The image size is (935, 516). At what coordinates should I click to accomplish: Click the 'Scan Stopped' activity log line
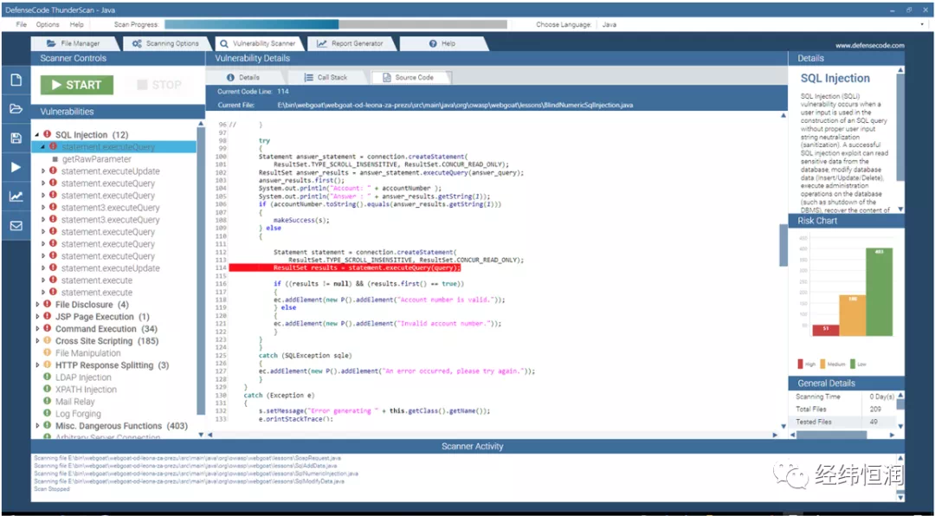52,489
